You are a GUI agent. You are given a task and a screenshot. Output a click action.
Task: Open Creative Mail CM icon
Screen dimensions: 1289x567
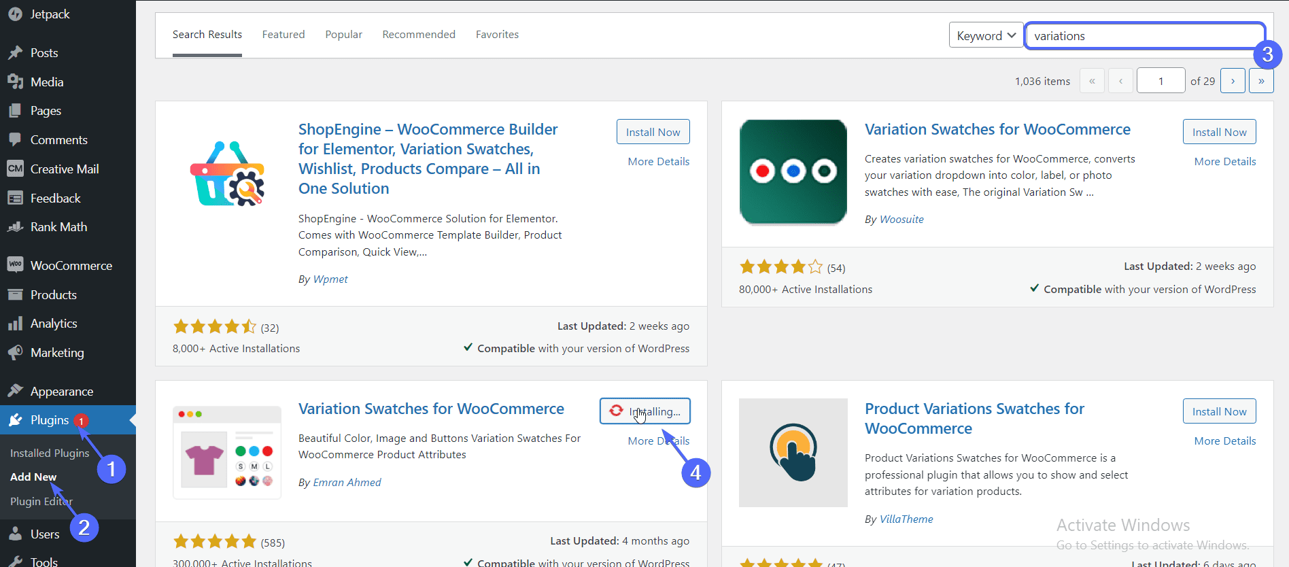click(15, 169)
